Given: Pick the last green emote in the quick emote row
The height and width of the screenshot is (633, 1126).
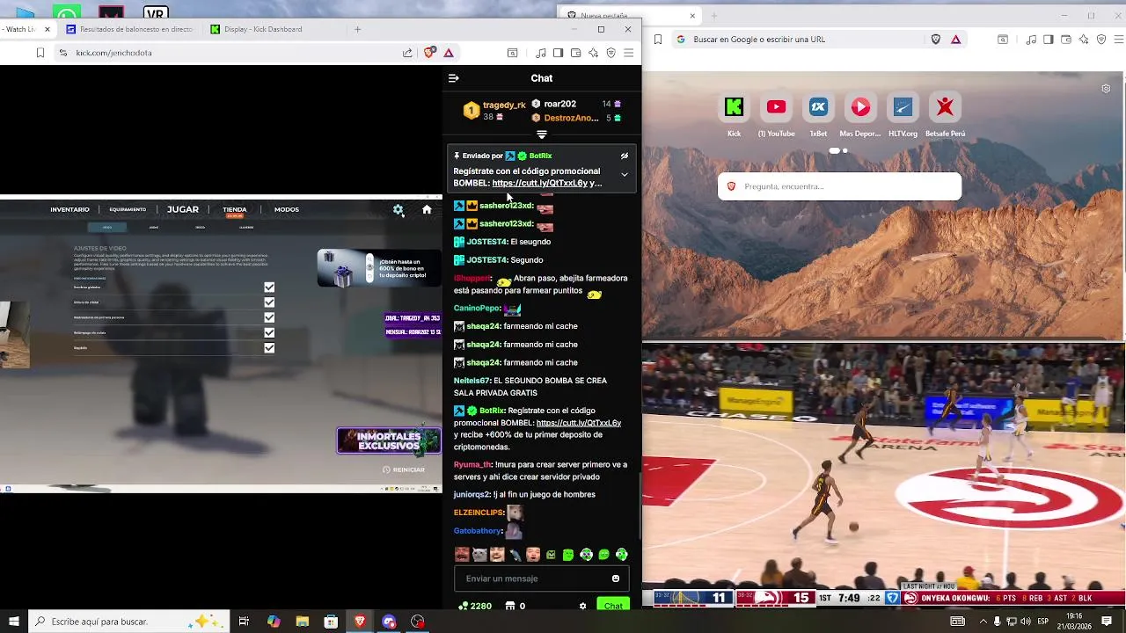Looking at the screenshot, I should pos(622,555).
